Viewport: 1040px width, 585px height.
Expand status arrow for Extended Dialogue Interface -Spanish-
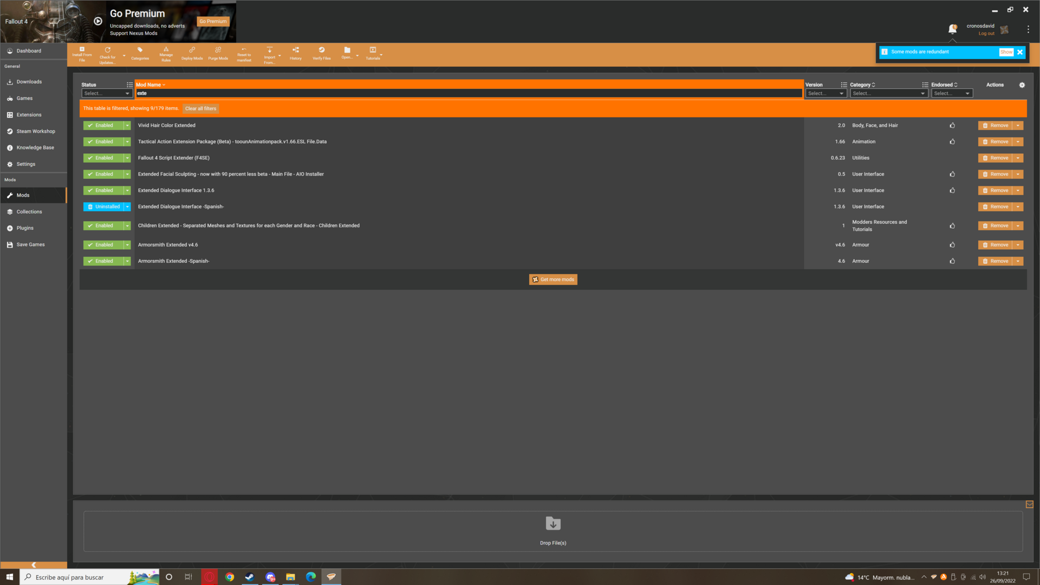coord(127,206)
